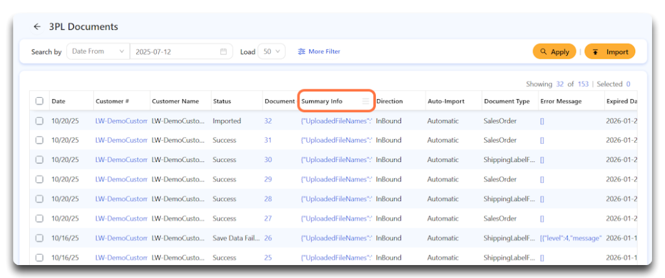Open document number 28 link
Viewport: 665px width, 278px height.
coord(268,199)
